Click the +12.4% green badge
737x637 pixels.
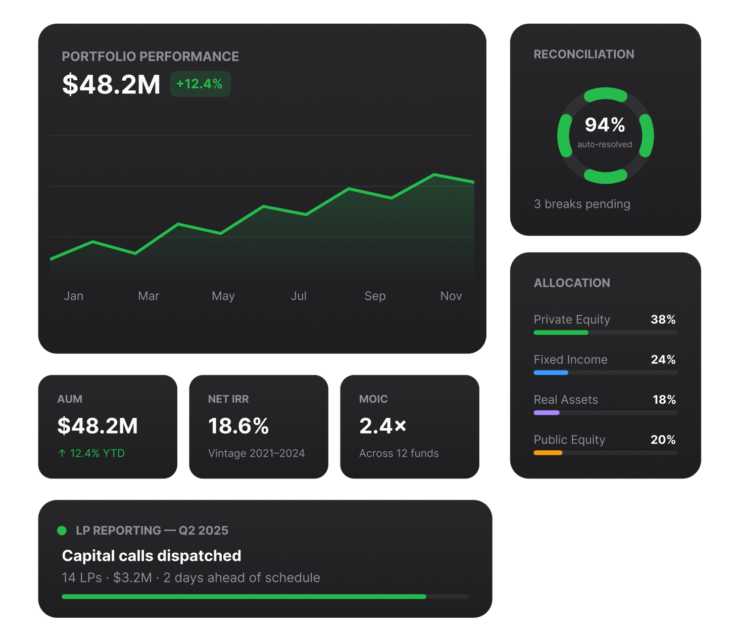200,84
